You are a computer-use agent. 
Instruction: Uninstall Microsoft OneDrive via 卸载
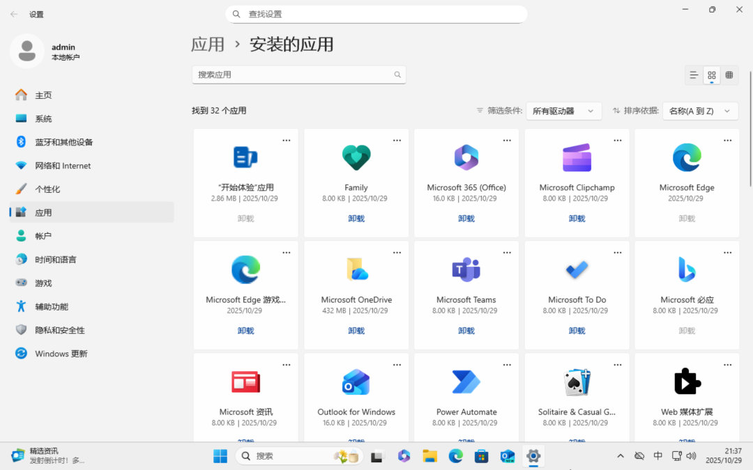(356, 331)
